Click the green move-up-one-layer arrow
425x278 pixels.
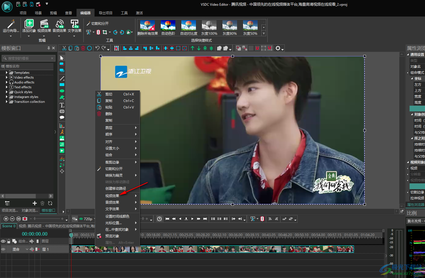click(x=193, y=48)
